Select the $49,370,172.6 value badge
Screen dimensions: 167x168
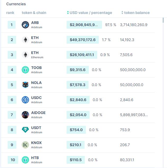tap(83, 40)
